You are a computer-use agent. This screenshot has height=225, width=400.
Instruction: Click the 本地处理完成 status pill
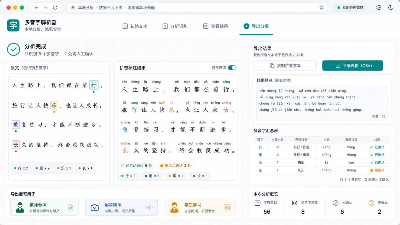click(x=350, y=8)
